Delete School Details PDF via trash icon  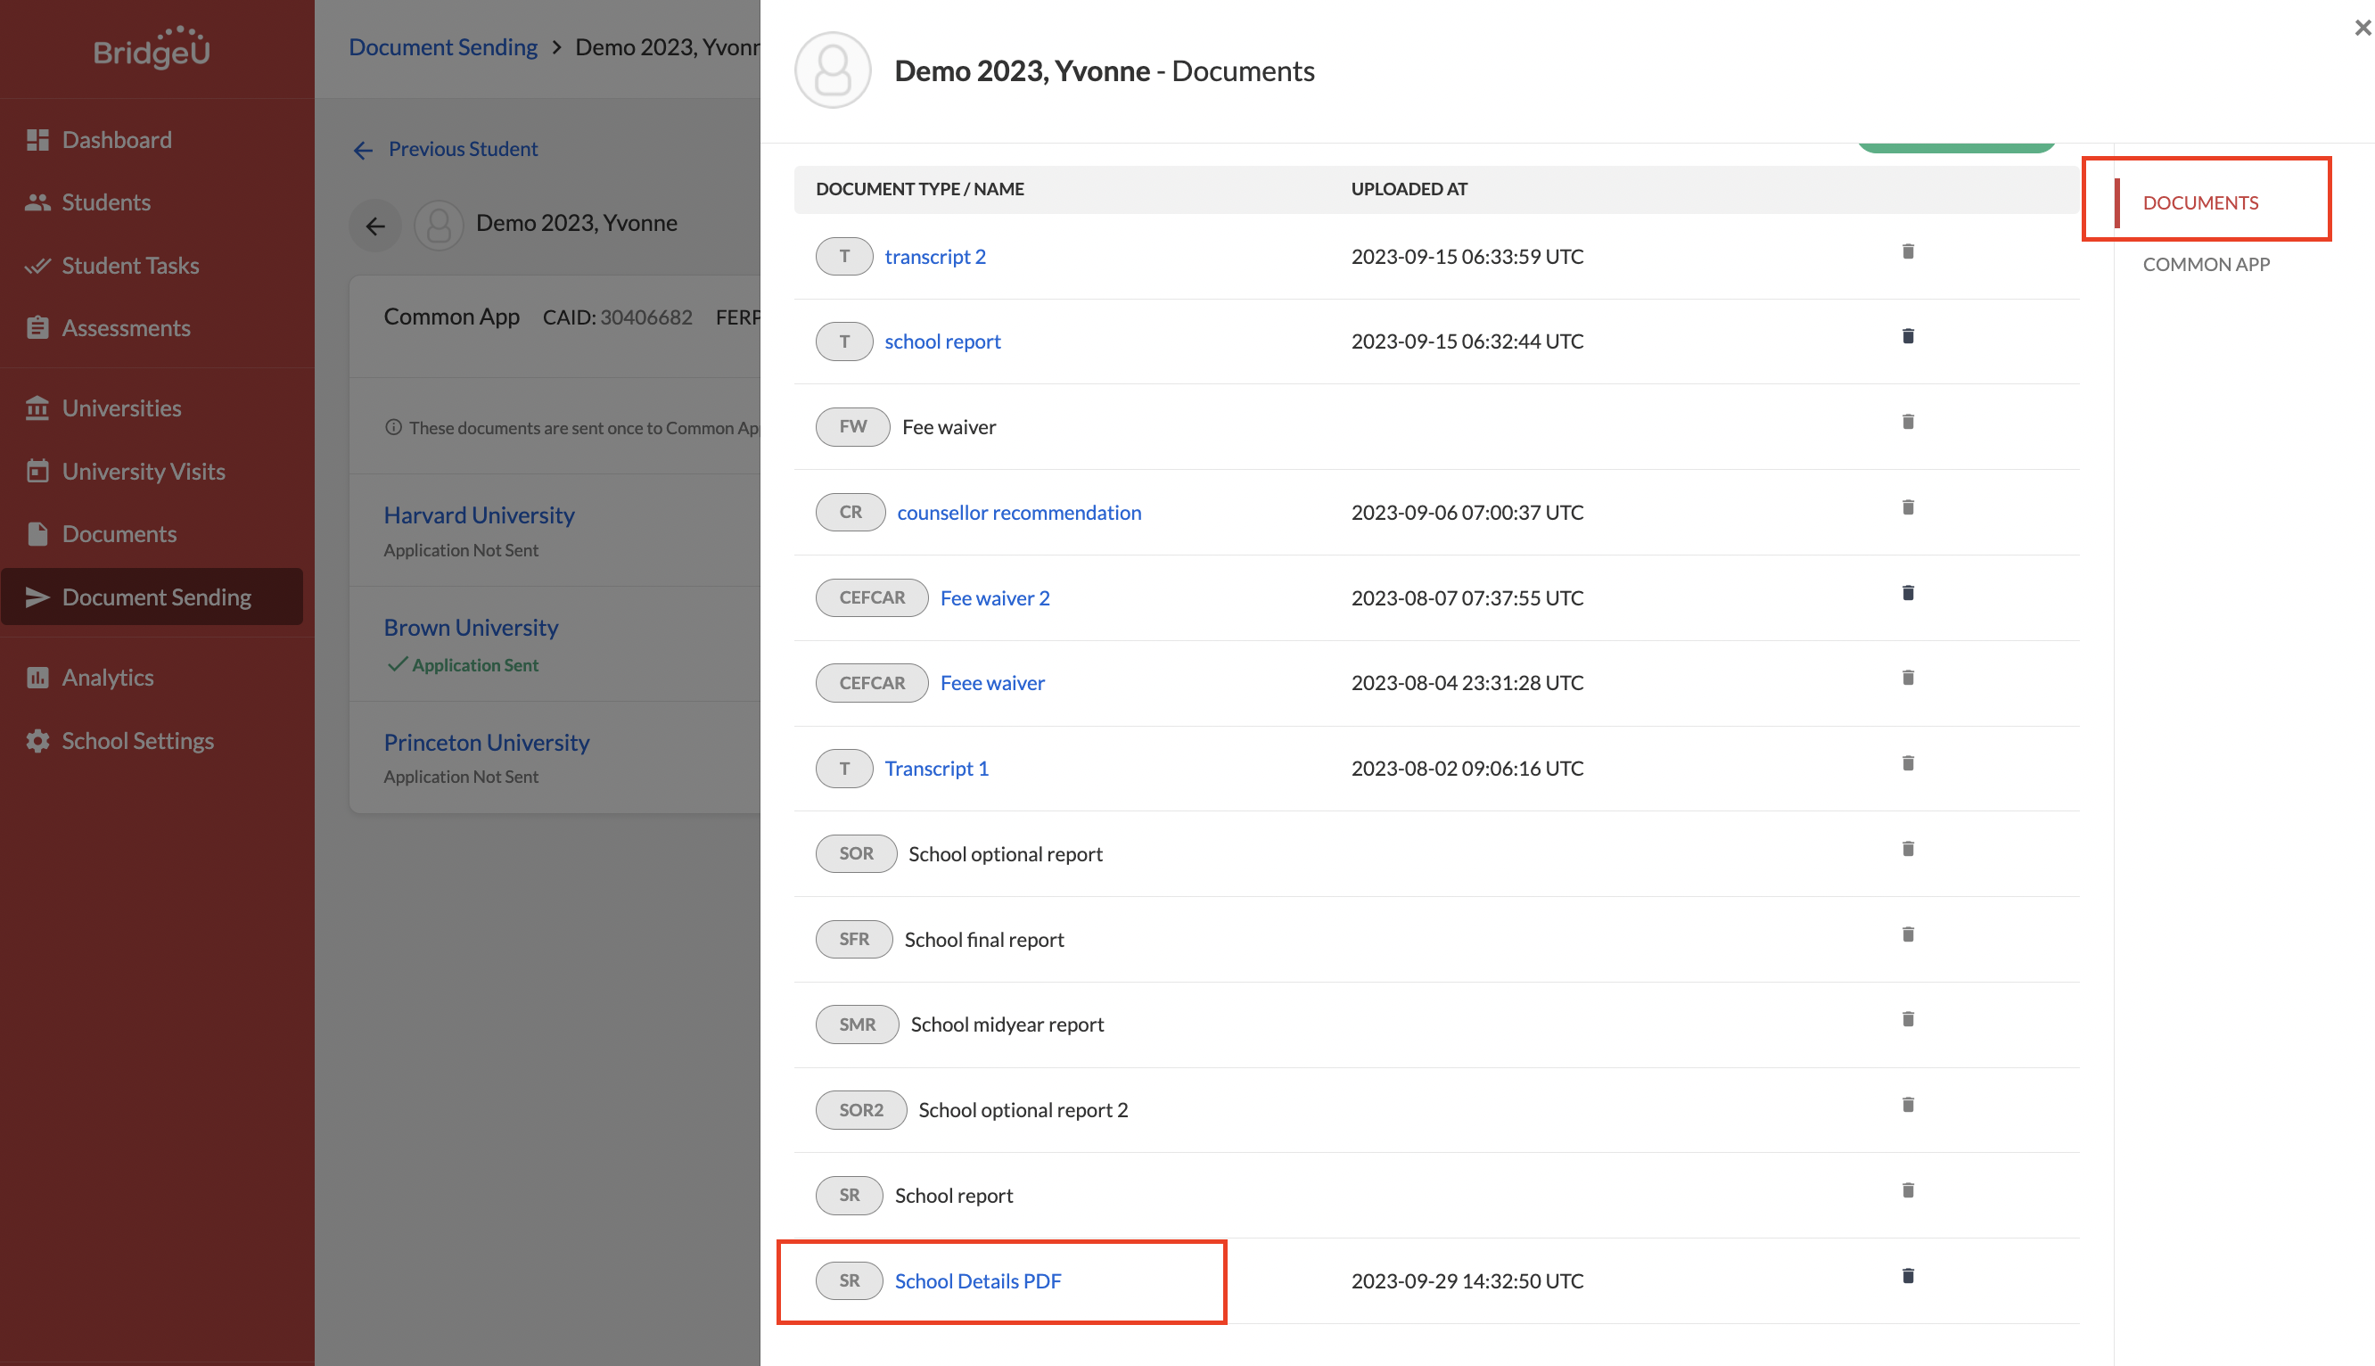point(1907,1276)
